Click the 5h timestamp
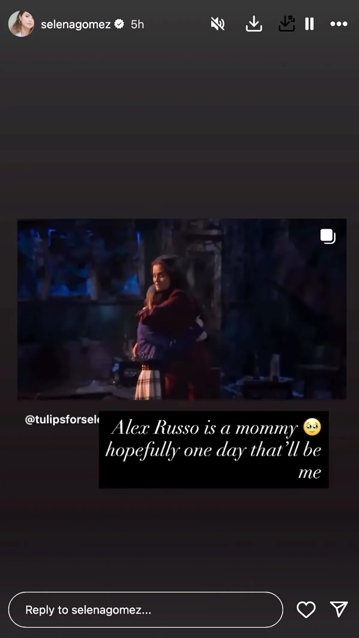359x638 pixels. pos(137,24)
